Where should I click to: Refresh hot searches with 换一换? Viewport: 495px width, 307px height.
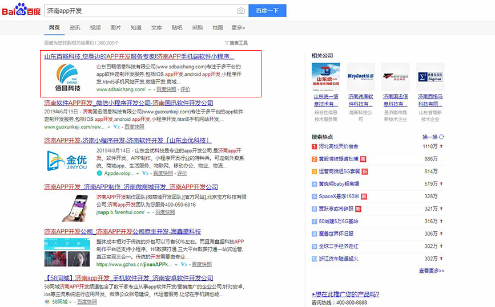(x=433, y=137)
